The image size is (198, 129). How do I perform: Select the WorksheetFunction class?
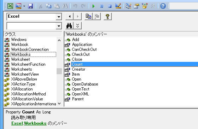coord(28,64)
